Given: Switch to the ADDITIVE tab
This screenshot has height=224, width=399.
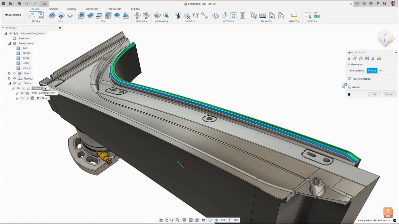Looking at the screenshot, I should (71, 9).
